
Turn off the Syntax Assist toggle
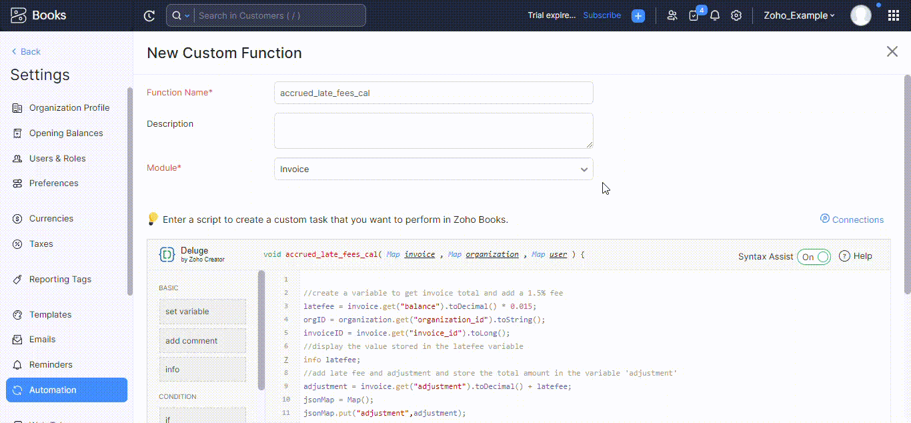point(814,256)
